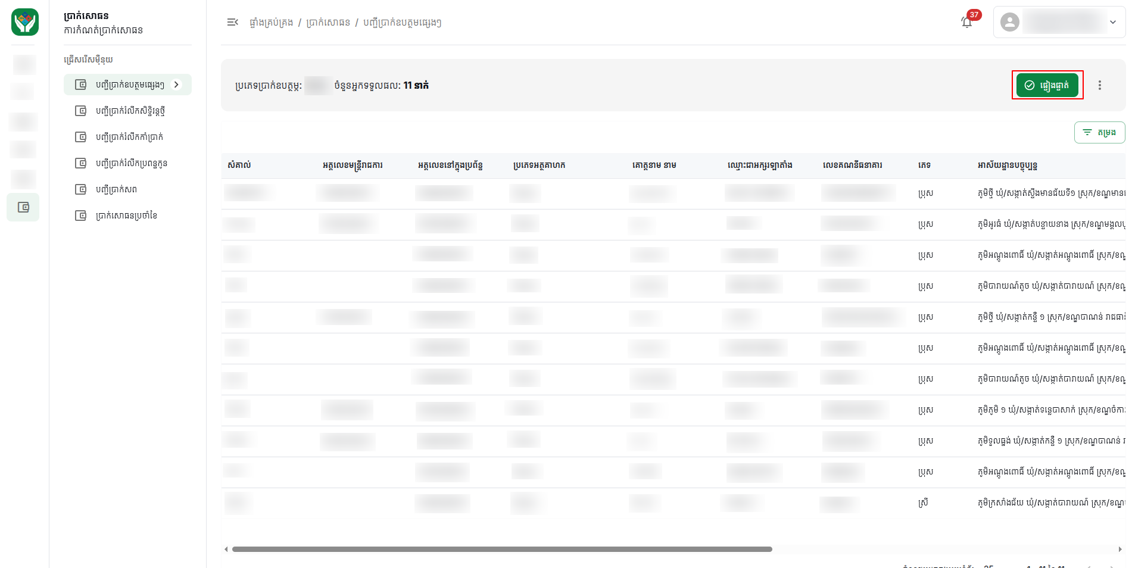Go to ផ្ទាំងគ្រប់គ្រង breadcrumb link
This screenshot has width=1132, height=568.
click(x=271, y=23)
